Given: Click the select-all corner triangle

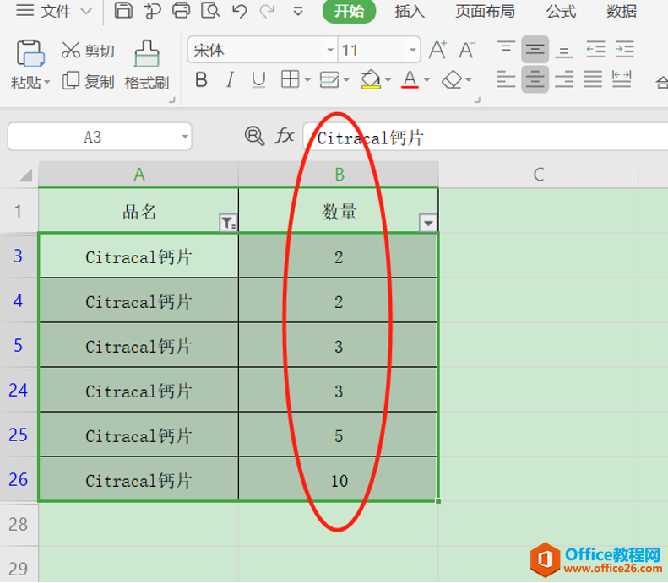Looking at the screenshot, I should click(x=25, y=175).
